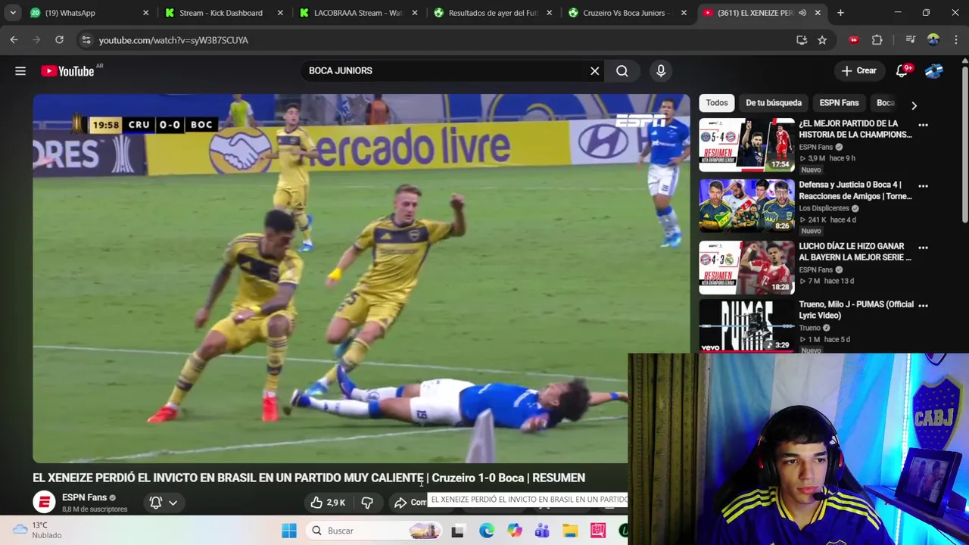This screenshot has width=969, height=545.
Task: Click the browser address bar URL
Action: coord(173,40)
